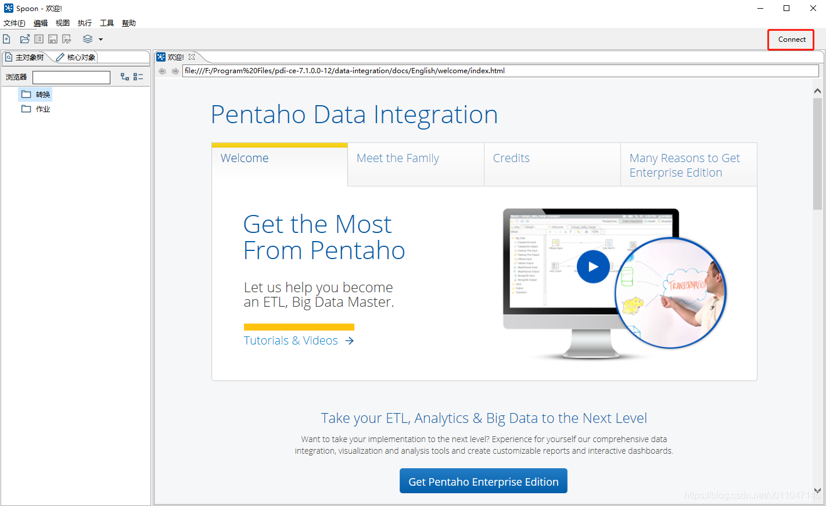This screenshot has height=506, width=826.
Task: Click the expand tree icon beside search
Action: coord(124,77)
